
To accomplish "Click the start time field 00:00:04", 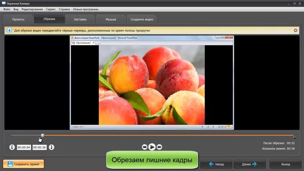I will click(x=24, y=148).
